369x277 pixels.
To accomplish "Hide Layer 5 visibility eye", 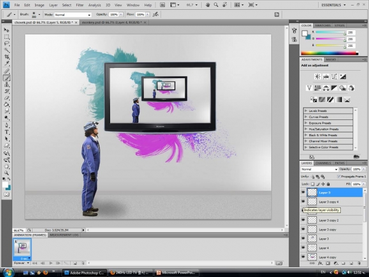I will (303, 193).
